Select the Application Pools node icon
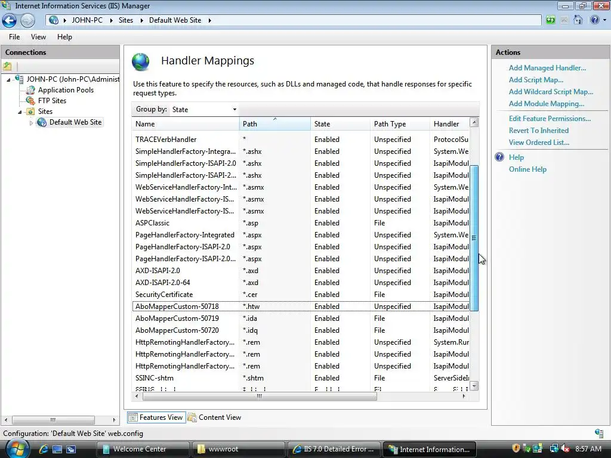Image resolution: width=611 pixels, height=458 pixels. (x=30, y=90)
